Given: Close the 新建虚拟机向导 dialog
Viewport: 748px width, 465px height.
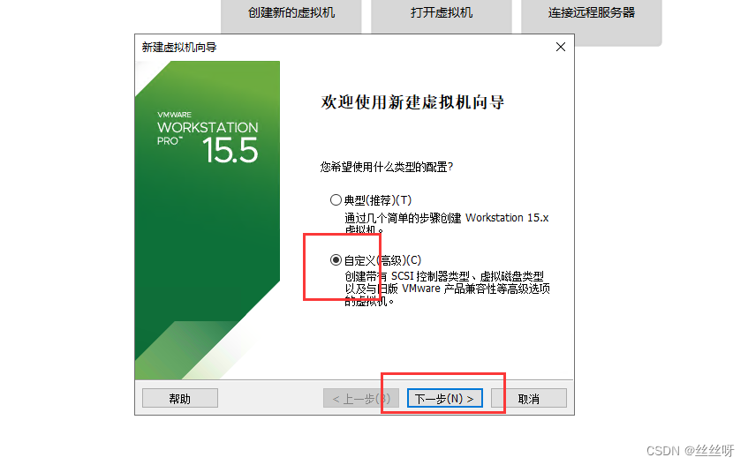Looking at the screenshot, I should coord(561,47).
